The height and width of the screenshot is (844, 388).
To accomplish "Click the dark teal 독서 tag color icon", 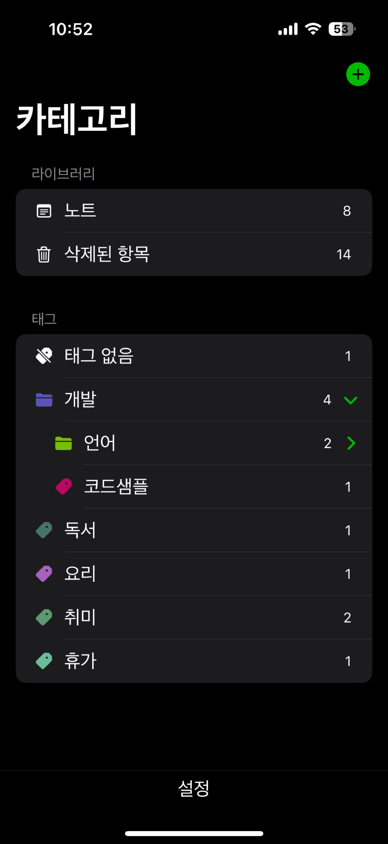I will [44, 530].
